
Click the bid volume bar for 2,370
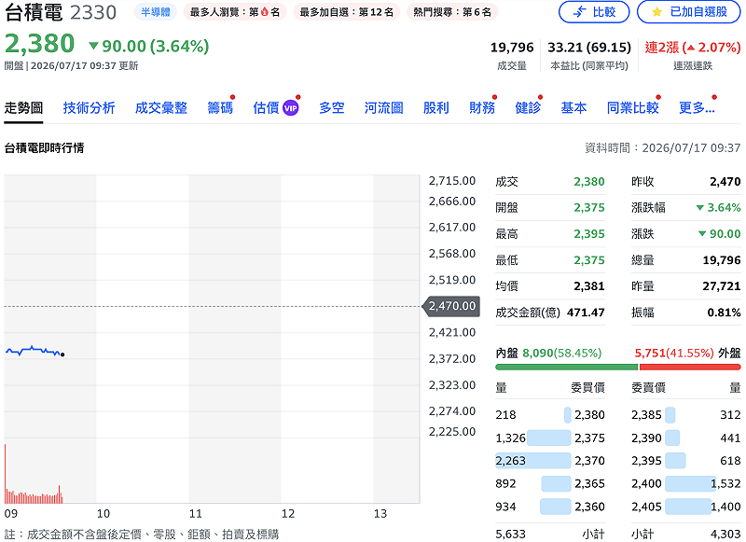point(532,461)
